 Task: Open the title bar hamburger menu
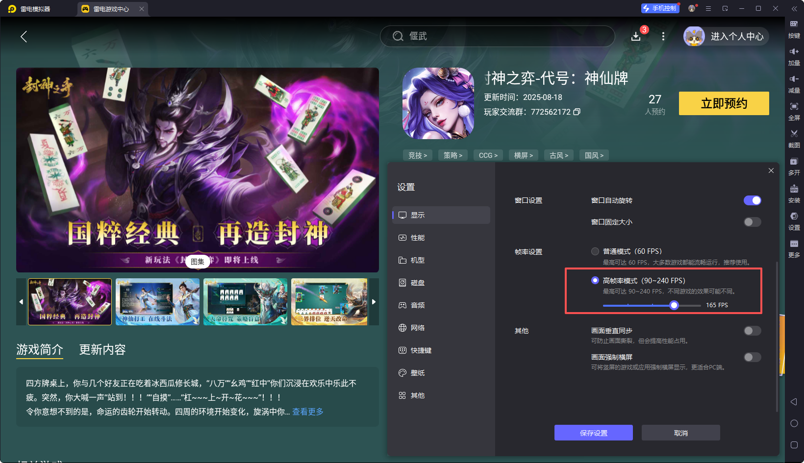708,8
